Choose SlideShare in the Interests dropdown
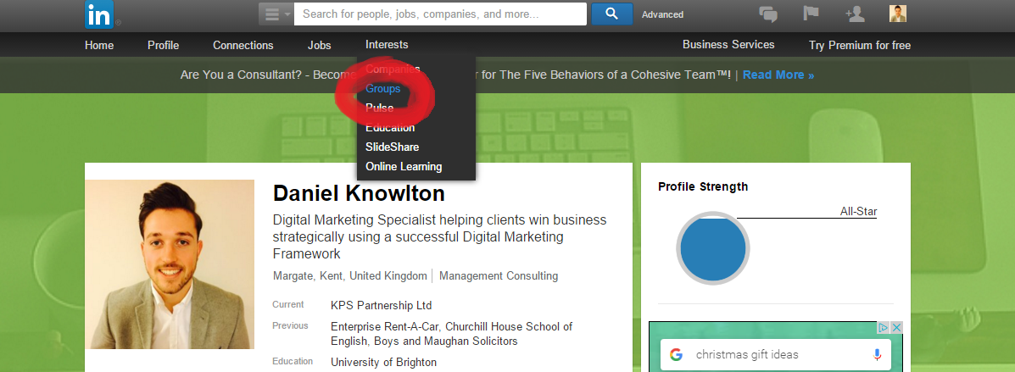 pyautogui.click(x=392, y=147)
